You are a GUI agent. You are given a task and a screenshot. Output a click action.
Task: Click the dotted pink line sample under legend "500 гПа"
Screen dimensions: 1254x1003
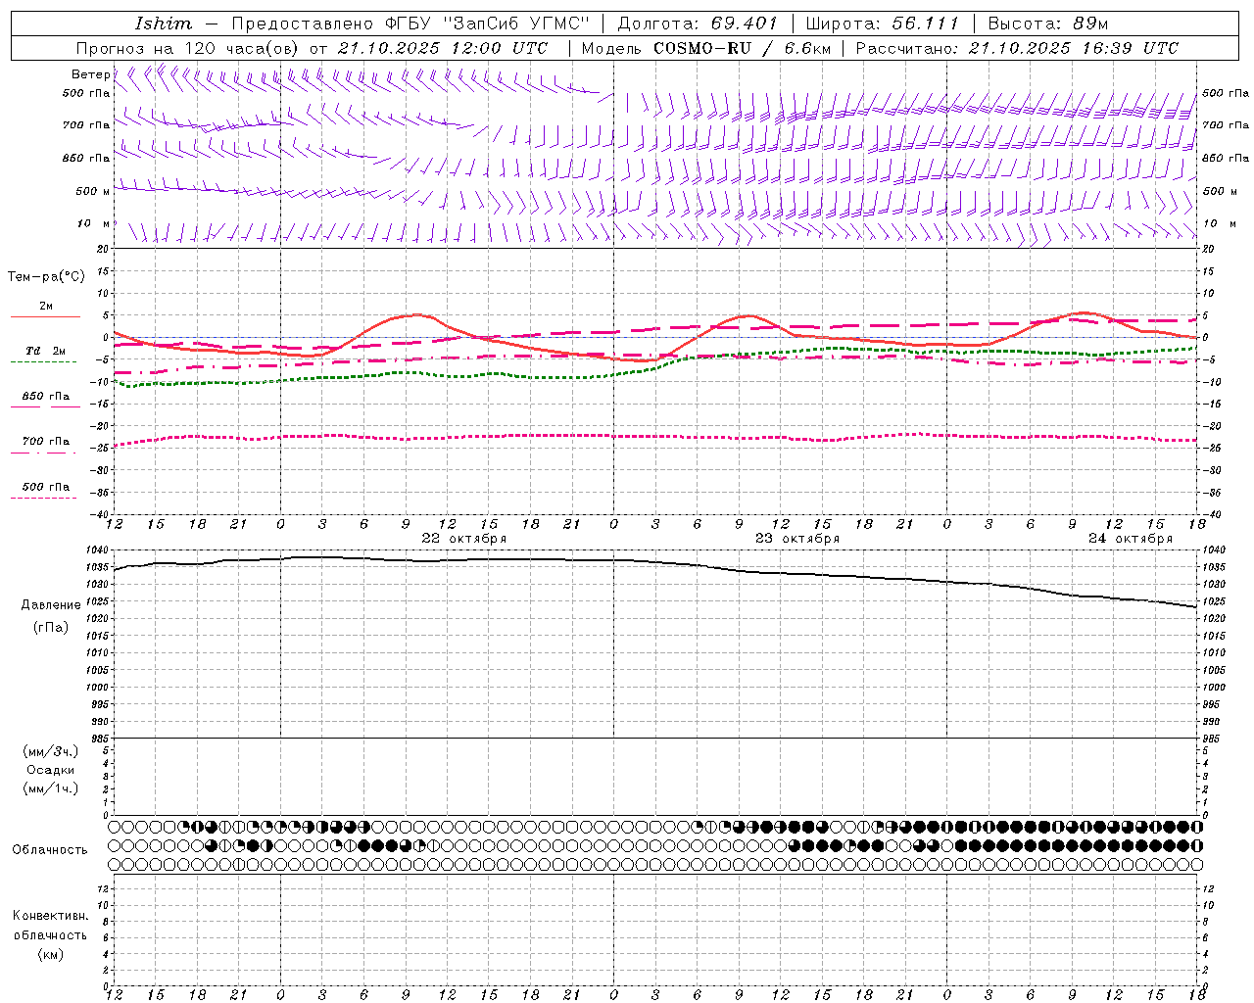(x=44, y=498)
